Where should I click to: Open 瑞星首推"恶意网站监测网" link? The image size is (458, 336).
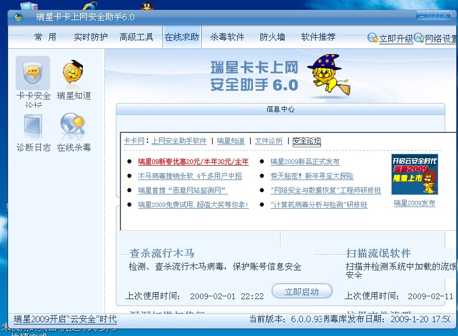(x=183, y=190)
